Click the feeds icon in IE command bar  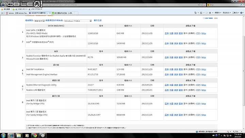click(x=201, y=13)
